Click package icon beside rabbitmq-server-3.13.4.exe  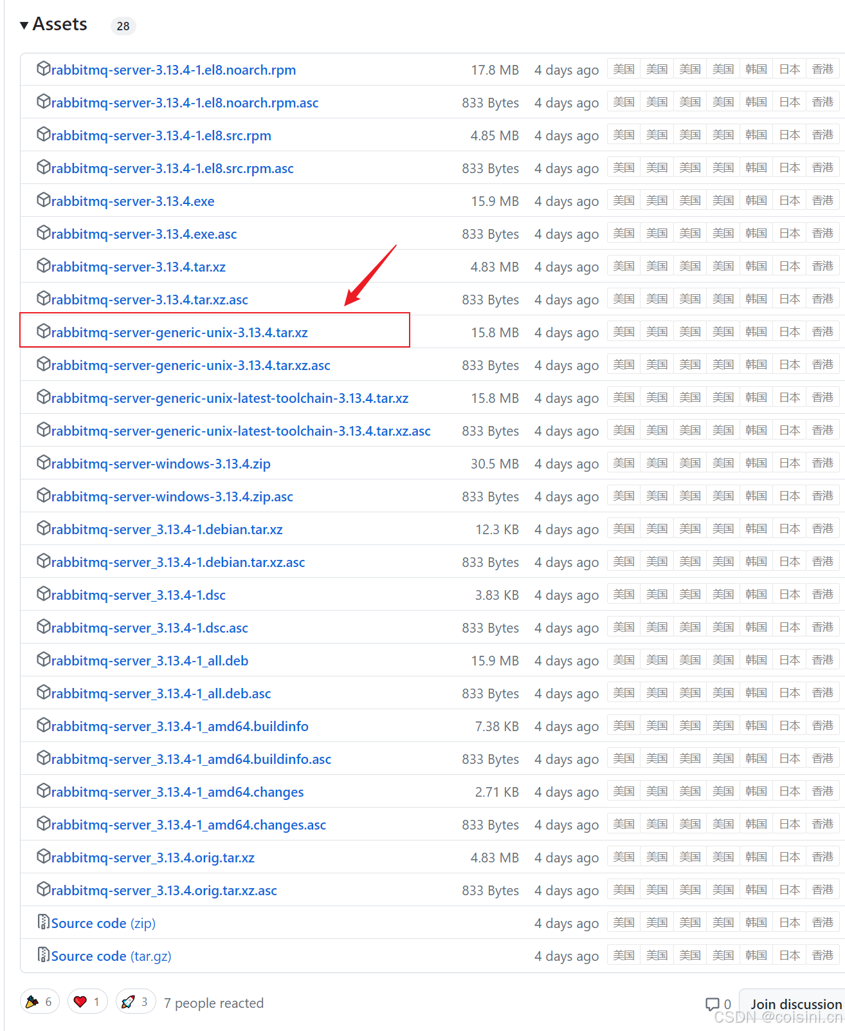[x=43, y=200]
